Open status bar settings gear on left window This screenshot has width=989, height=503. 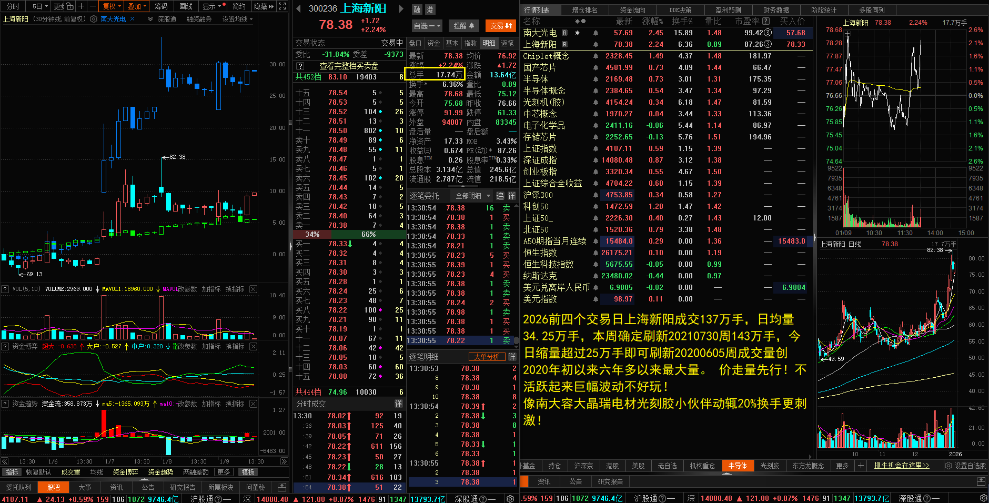pyautogui.click(x=510, y=499)
